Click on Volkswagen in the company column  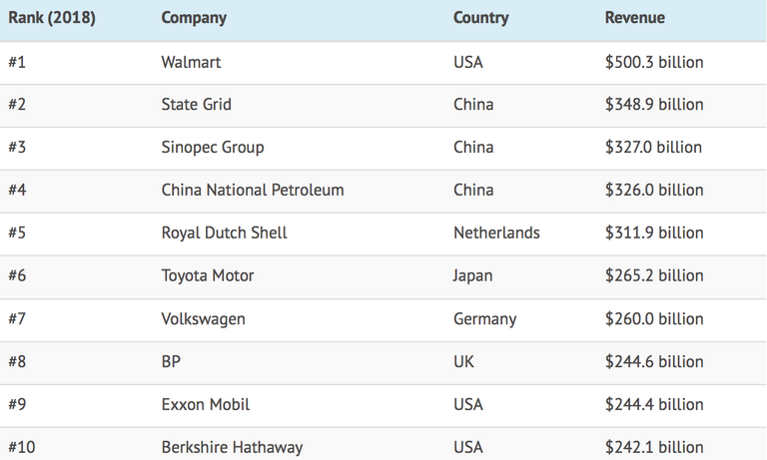click(x=203, y=319)
